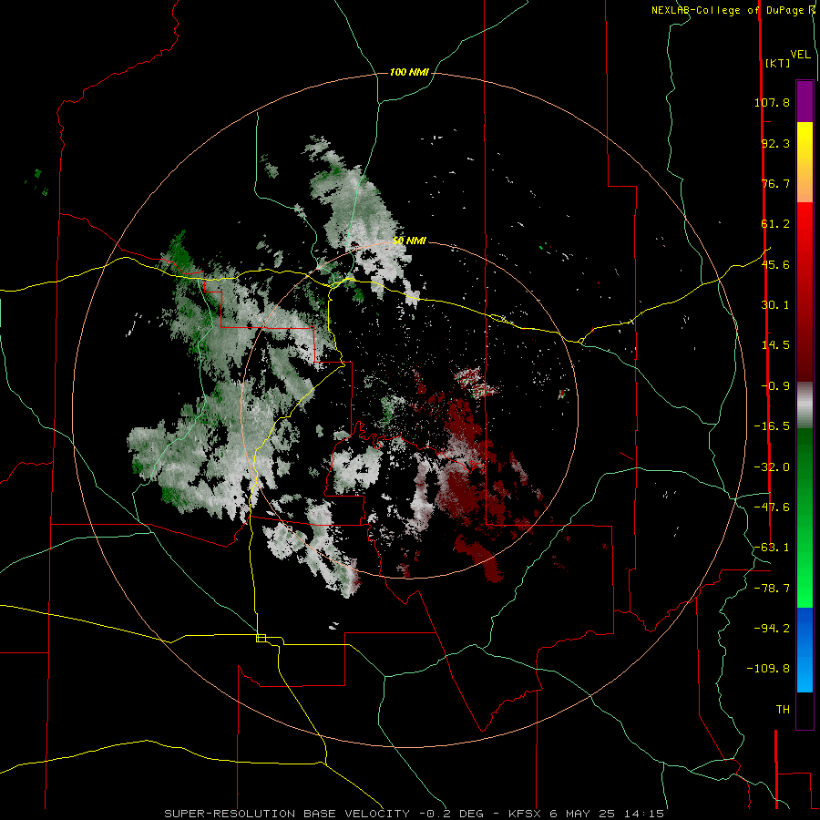
Task: Click the VEL legend title
Action: tap(800, 55)
